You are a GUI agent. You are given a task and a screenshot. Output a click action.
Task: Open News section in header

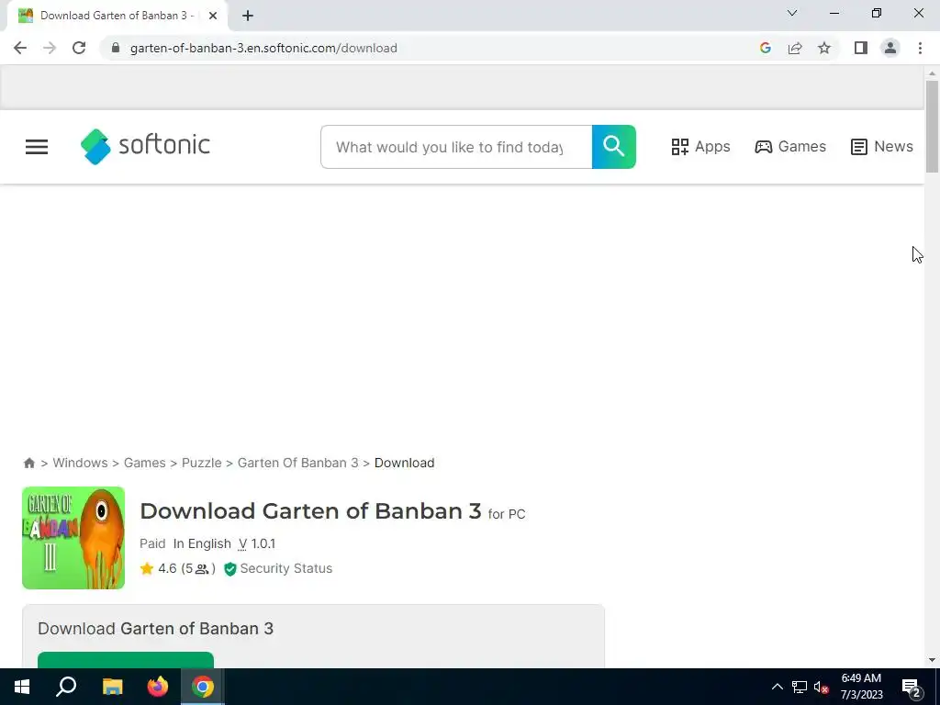pos(882,146)
